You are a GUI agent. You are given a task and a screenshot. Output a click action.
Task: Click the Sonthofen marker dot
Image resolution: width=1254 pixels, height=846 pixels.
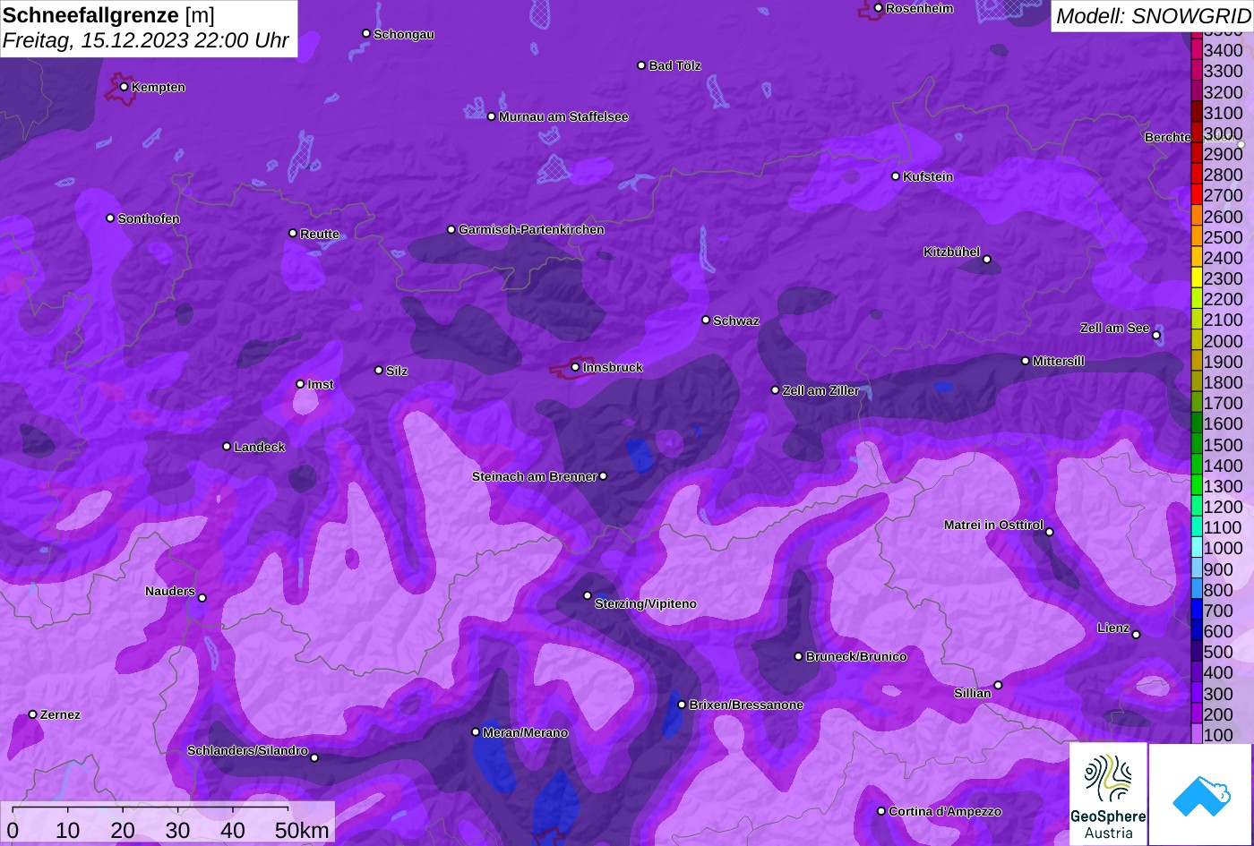[110, 218]
